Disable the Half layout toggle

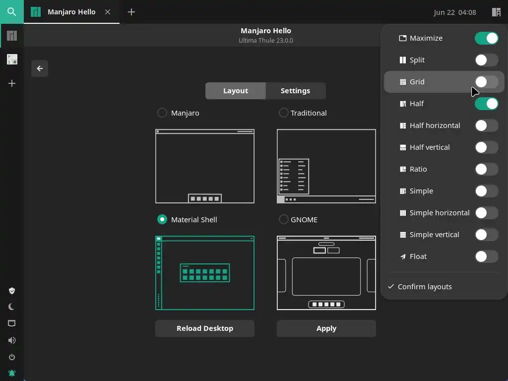(486, 104)
